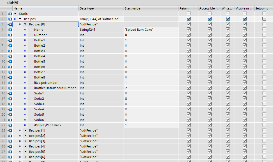
Task: Click the blue square marker beside Recipes[0]
Action: tap(20, 24)
